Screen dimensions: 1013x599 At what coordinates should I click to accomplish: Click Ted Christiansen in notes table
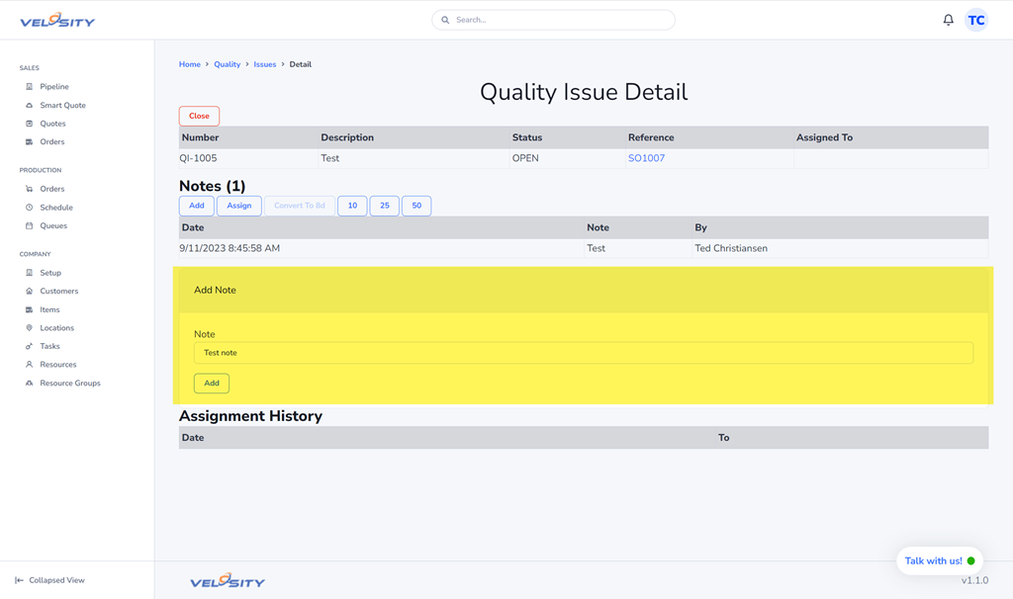pos(731,248)
